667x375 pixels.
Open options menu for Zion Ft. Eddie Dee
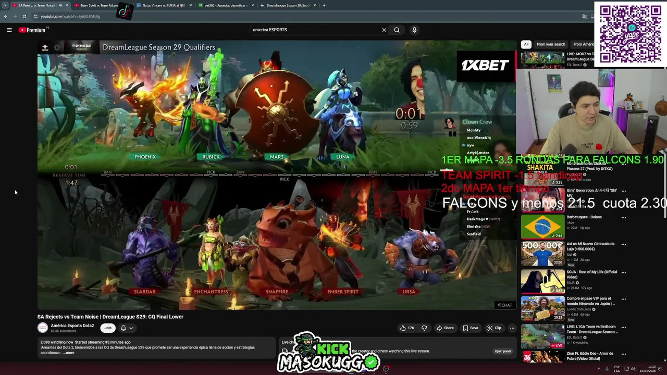click(624, 355)
